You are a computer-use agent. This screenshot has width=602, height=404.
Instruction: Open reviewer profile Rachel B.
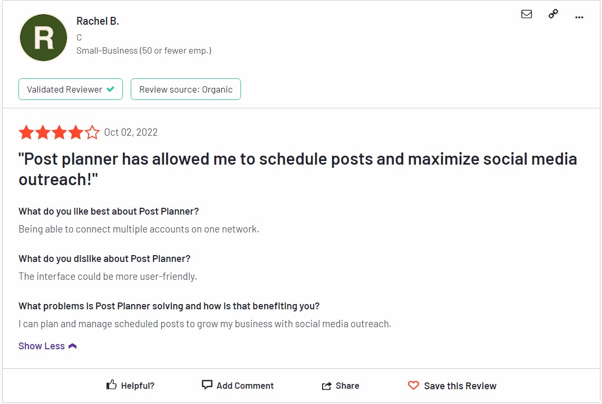tap(98, 21)
